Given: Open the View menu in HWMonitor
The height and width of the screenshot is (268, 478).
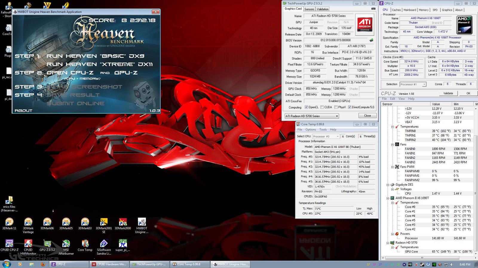Looking at the screenshot, I should [402, 99].
